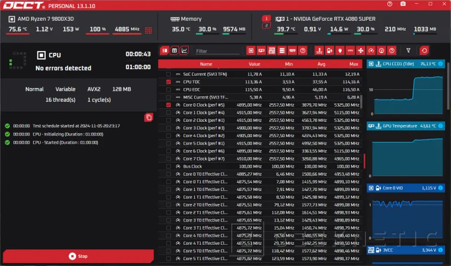Click the GPU Temperature graph header
The width and height of the screenshot is (451, 266).
click(x=405, y=126)
